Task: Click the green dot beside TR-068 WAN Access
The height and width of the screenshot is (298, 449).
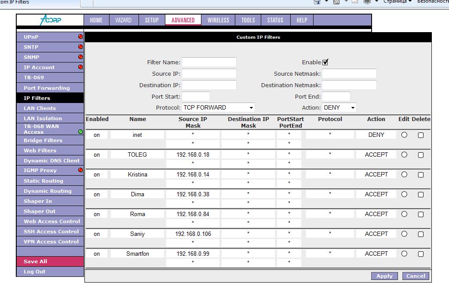Action: [80, 132]
